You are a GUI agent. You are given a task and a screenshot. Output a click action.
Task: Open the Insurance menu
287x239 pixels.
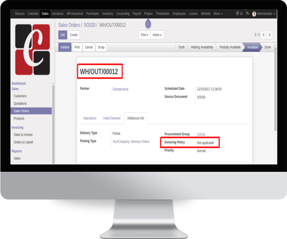coord(57,14)
